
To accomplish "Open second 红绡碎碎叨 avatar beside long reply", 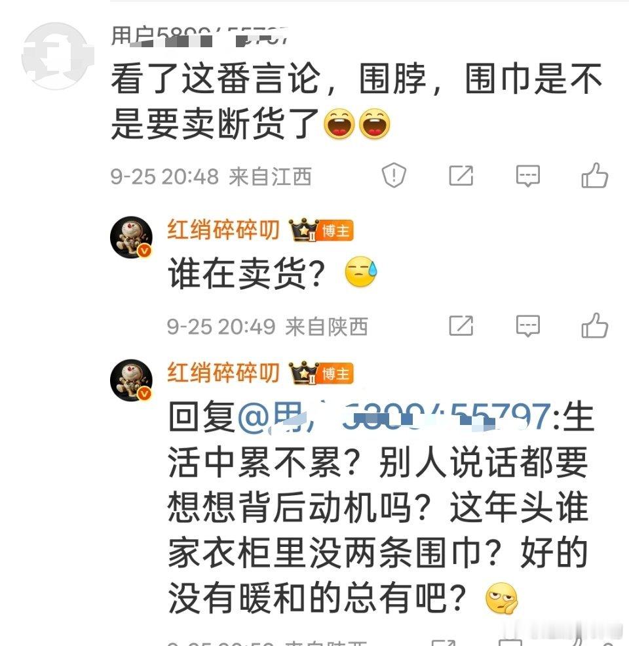I will 131,380.
